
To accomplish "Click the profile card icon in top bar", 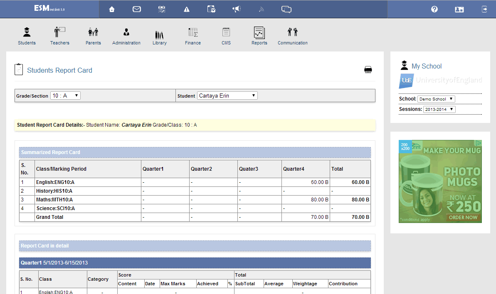I will click(459, 10).
